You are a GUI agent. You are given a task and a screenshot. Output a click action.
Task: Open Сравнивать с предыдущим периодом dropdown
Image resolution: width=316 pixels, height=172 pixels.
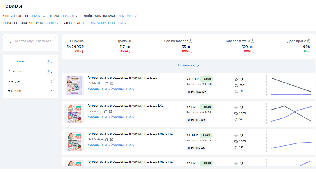coord(106,23)
